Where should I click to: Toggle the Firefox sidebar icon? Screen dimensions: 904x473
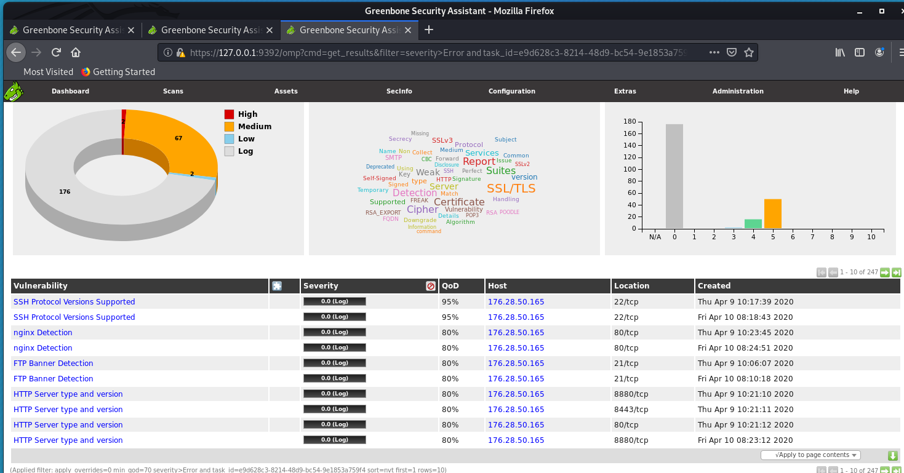[x=860, y=52]
